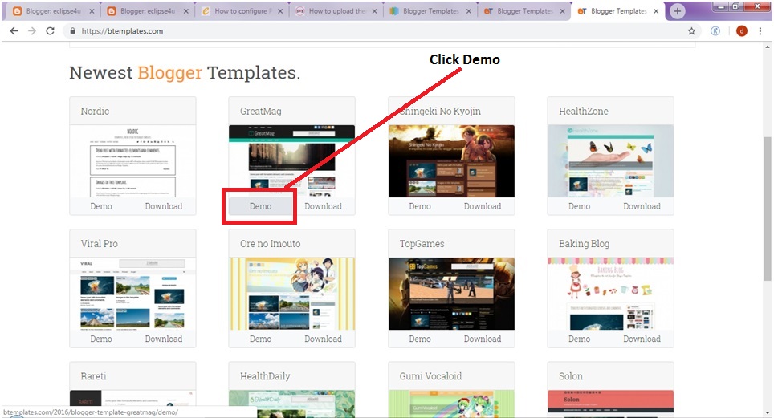The height and width of the screenshot is (418, 774).
Task: Reload the btemplates page
Action: pos(50,31)
